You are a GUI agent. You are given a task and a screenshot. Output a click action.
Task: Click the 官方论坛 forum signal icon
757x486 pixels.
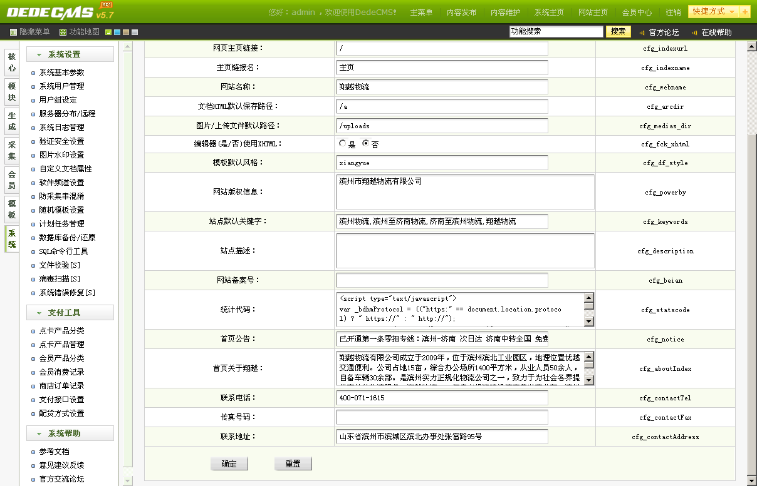pos(642,33)
